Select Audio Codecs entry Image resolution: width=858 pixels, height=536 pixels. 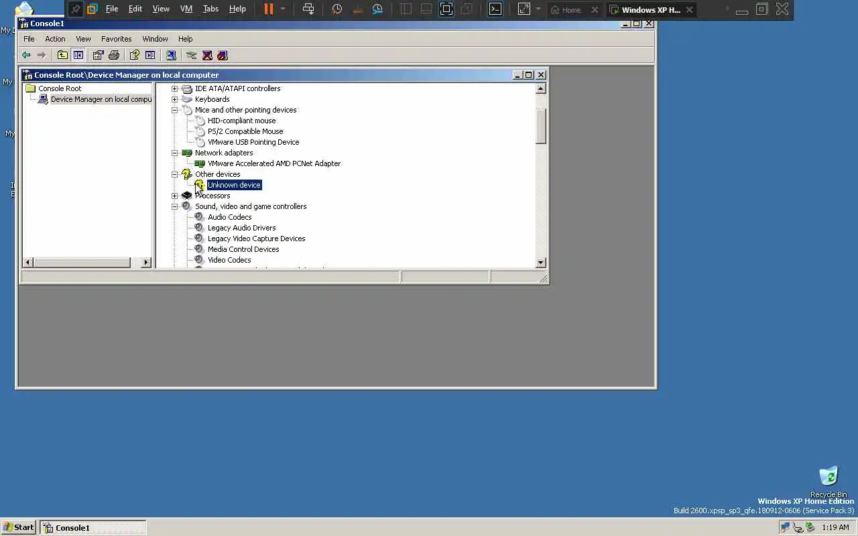coord(229,217)
